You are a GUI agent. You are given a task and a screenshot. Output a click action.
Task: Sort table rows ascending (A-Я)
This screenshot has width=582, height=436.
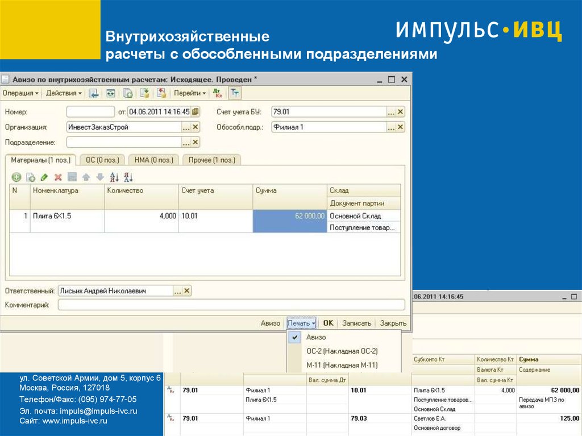coord(114,177)
